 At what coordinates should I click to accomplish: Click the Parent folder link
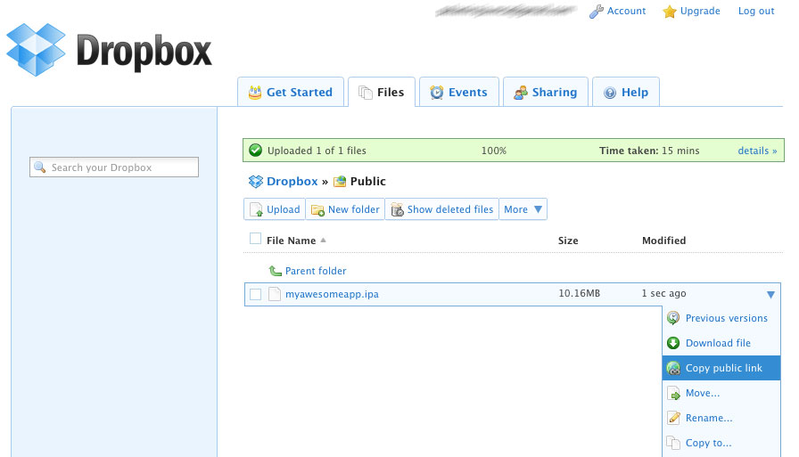316,271
